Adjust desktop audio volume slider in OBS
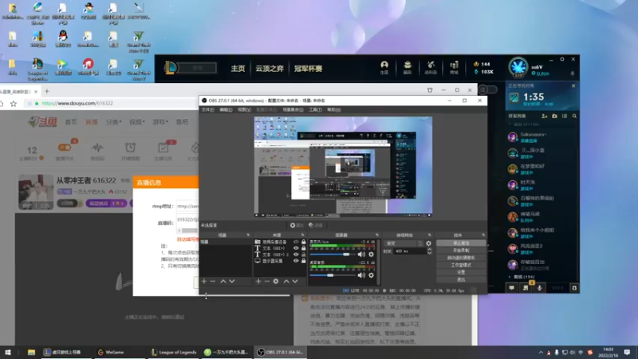The image size is (638, 359). click(332, 275)
